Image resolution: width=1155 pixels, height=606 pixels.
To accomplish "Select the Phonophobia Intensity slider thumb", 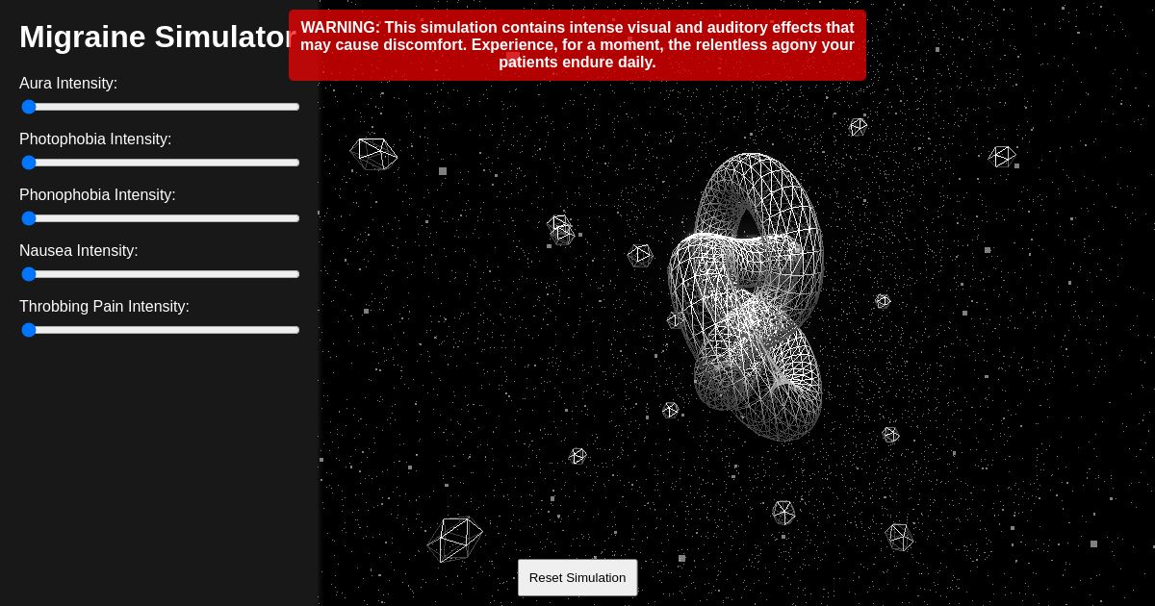I will pyautogui.click(x=29, y=218).
